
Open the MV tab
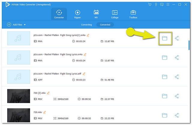coord(96,14)
